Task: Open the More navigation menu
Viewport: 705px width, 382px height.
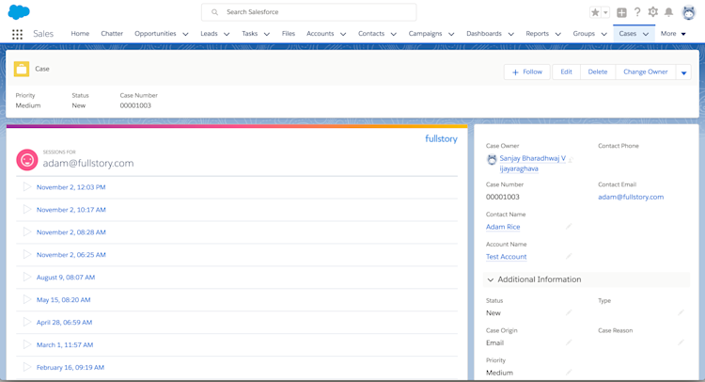Action: tap(673, 34)
